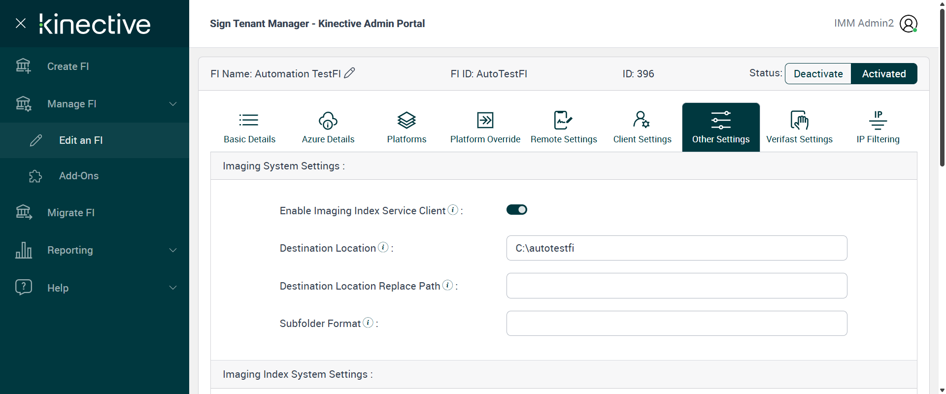Click info icon next to Subfolder Format
Screen dimensions: 946x394
(368, 323)
